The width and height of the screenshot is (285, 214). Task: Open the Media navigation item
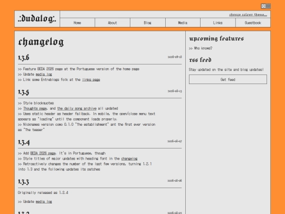click(x=183, y=23)
